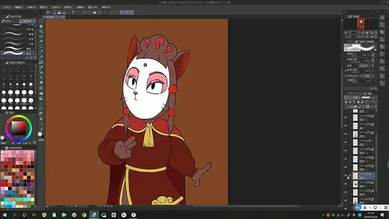The image size is (389, 219).
Task: Select the Hand move tool
Action: tap(41, 26)
